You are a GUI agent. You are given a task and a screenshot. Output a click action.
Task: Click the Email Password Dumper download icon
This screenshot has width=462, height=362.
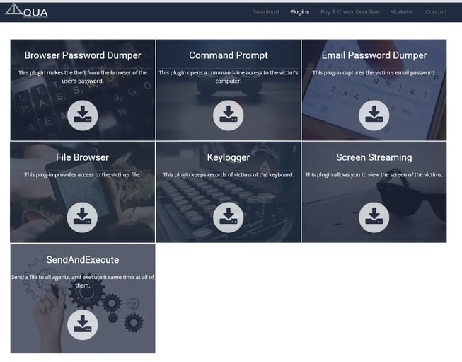coord(374,115)
